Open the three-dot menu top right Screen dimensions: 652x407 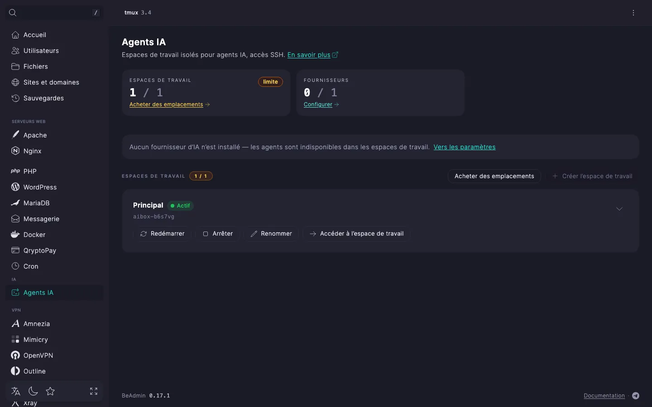633,13
